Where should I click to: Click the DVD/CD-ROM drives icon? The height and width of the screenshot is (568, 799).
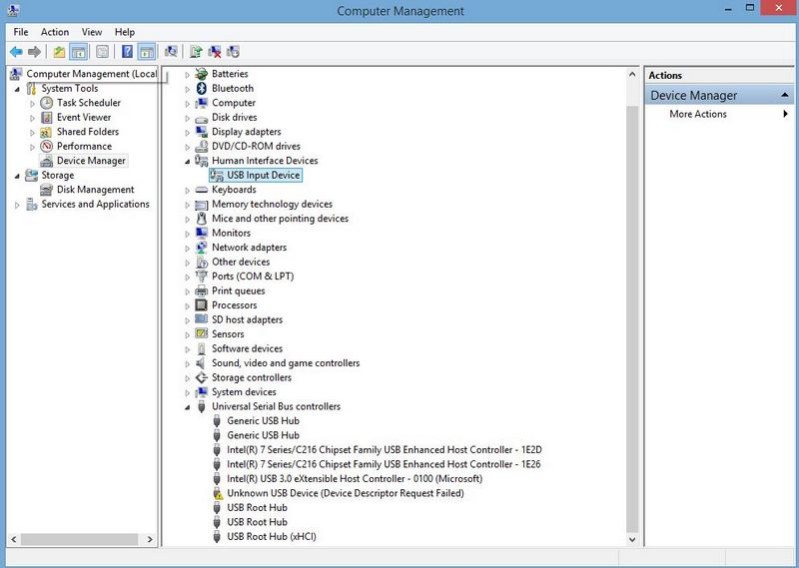202,146
